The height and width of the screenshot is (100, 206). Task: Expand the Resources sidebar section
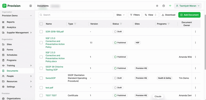[x=31, y=82]
